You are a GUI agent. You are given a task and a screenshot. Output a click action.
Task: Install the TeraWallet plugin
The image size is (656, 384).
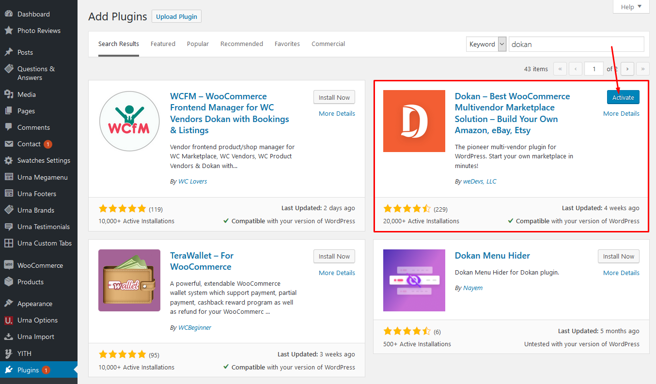pos(334,256)
